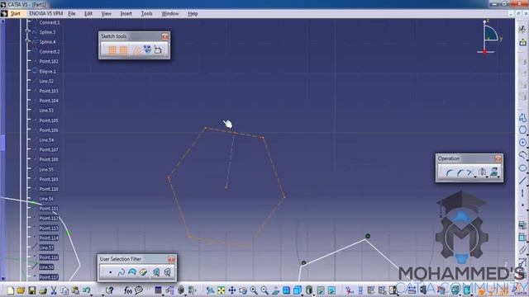
Task: Click the Pan arrows icon
Action: click(x=232, y=290)
